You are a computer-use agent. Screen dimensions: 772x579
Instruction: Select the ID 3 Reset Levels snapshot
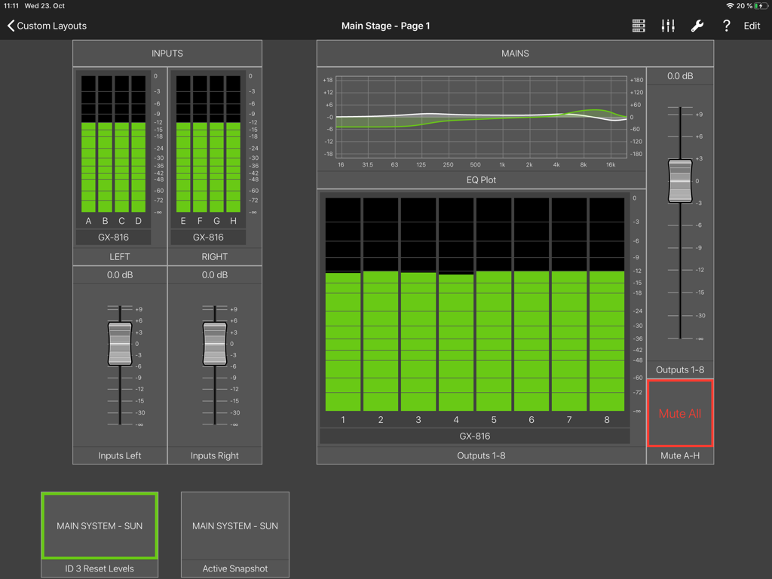click(x=99, y=525)
